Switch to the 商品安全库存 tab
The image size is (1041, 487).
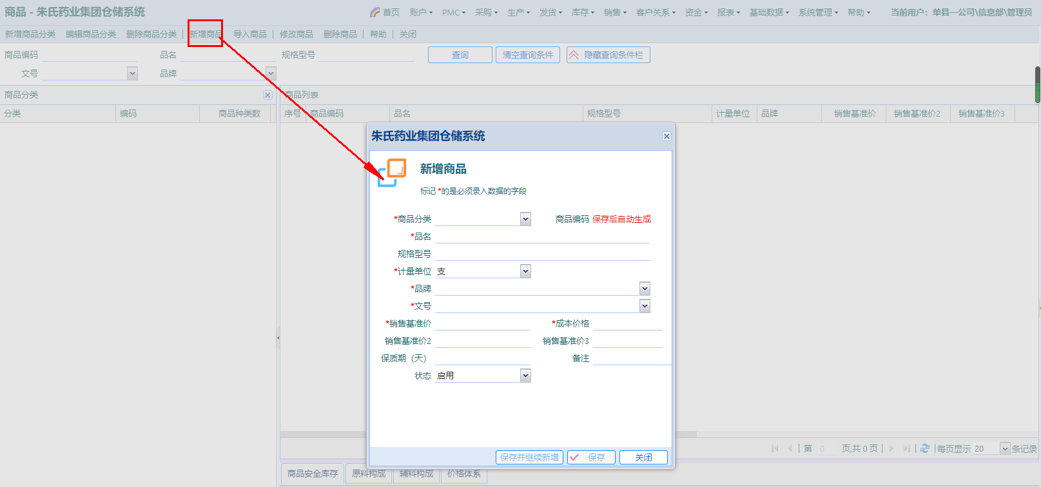(312, 473)
